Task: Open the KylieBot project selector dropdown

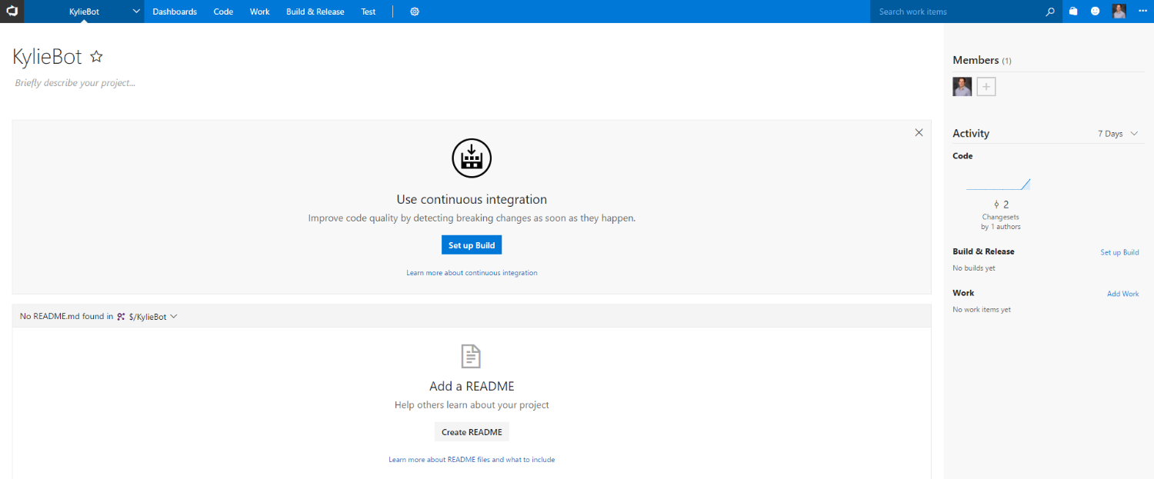Action: point(136,12)
